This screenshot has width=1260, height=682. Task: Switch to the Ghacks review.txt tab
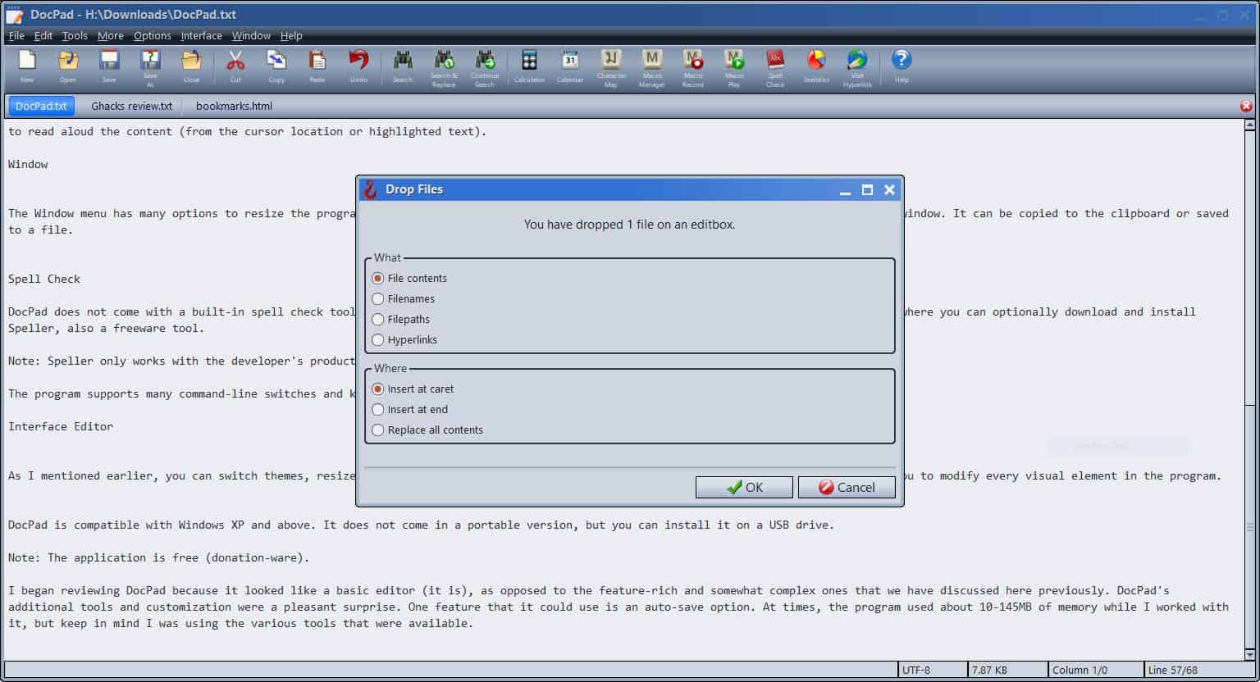point(132,106)
